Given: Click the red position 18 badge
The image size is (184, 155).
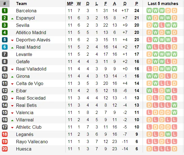Looking at the screenshot, I should [x=4, y=134].
